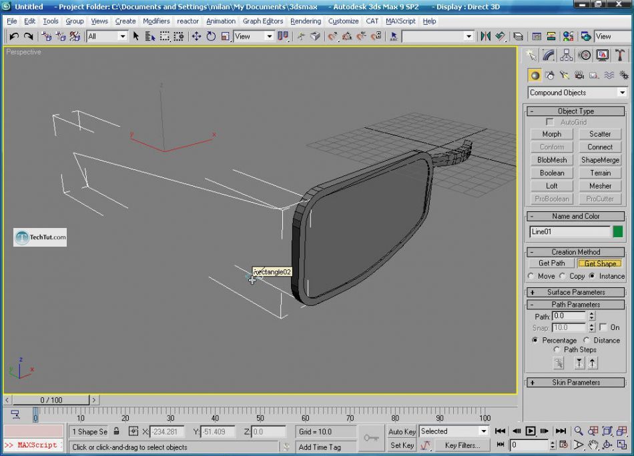Click the selection lock padlock icon
Screen dimensions: 634x456
[116, 431]
